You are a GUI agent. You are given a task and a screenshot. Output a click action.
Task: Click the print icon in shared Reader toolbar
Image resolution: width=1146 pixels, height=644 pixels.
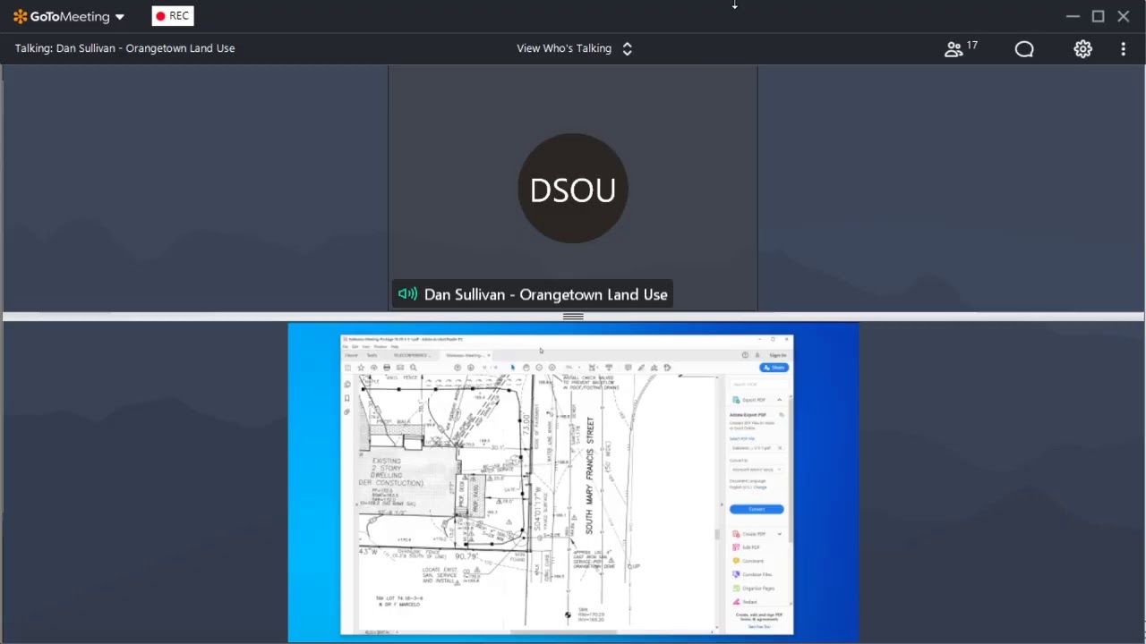click(387, 368)
